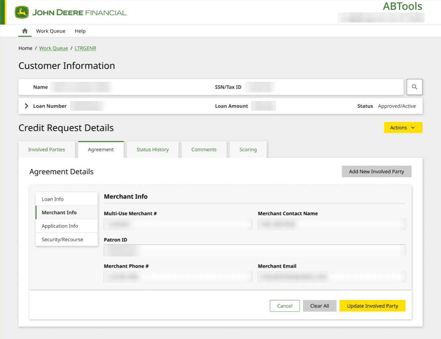
Task: Select Loan Info in side menu
Action: pos(67,199)
